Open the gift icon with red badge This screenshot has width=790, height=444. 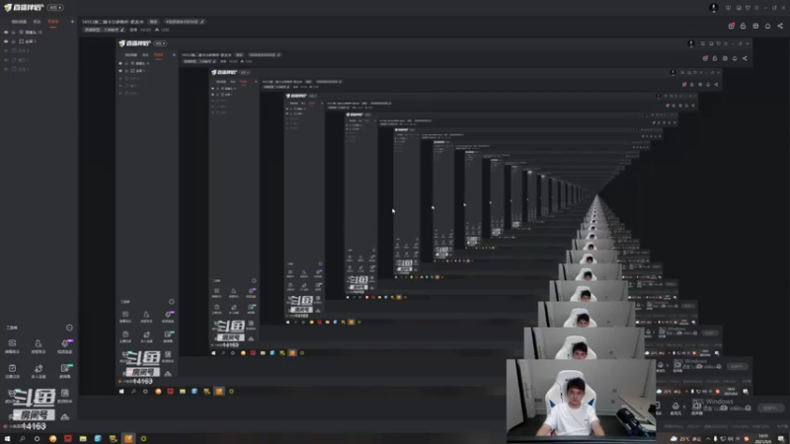point(731,26)
